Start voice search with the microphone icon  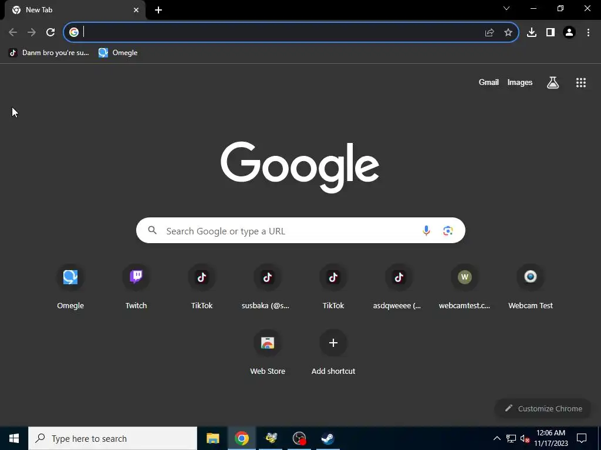426,230
